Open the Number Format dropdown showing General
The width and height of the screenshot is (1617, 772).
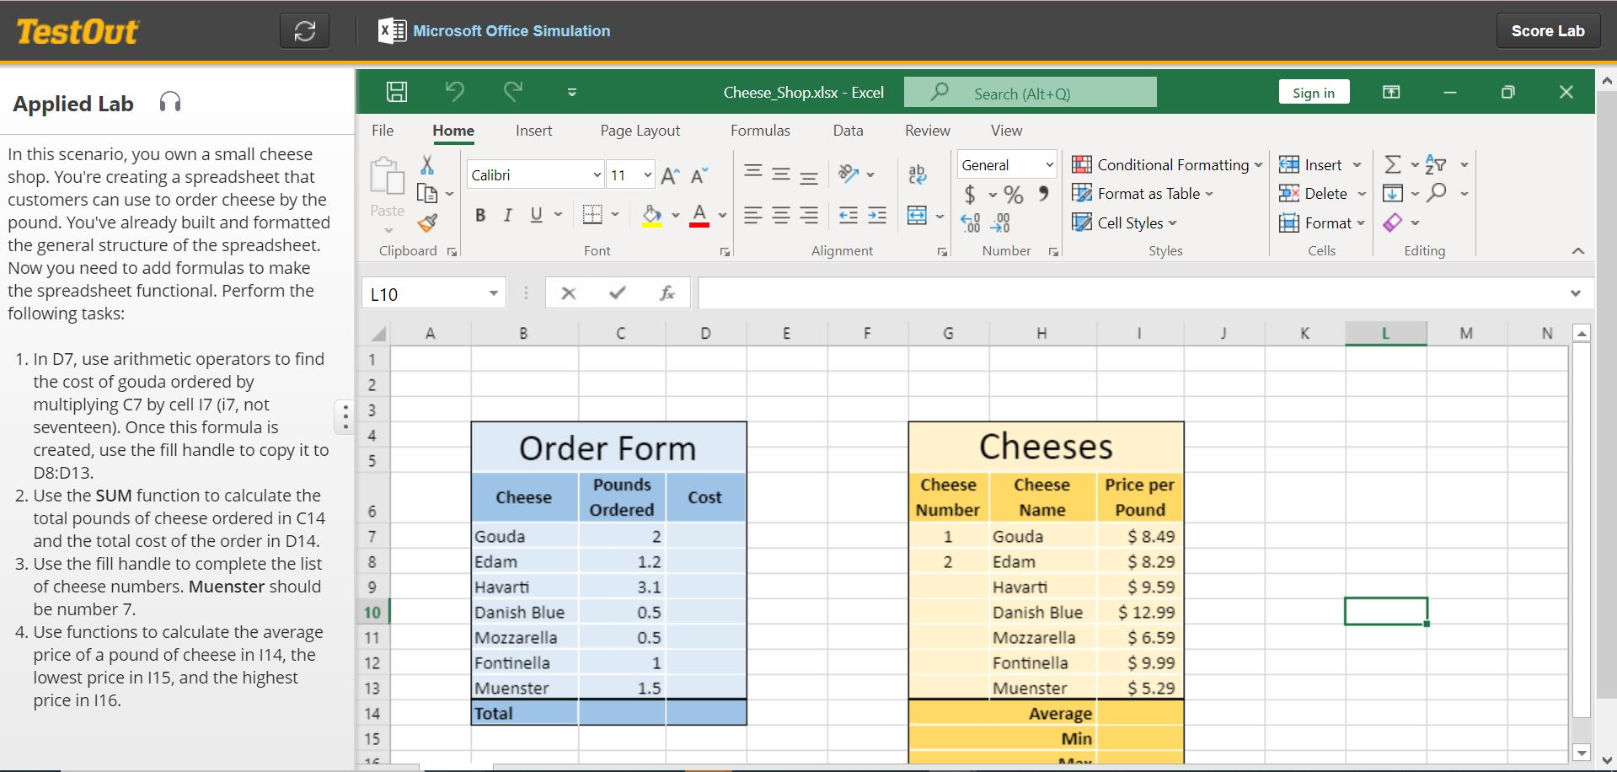pos(1007,164)
